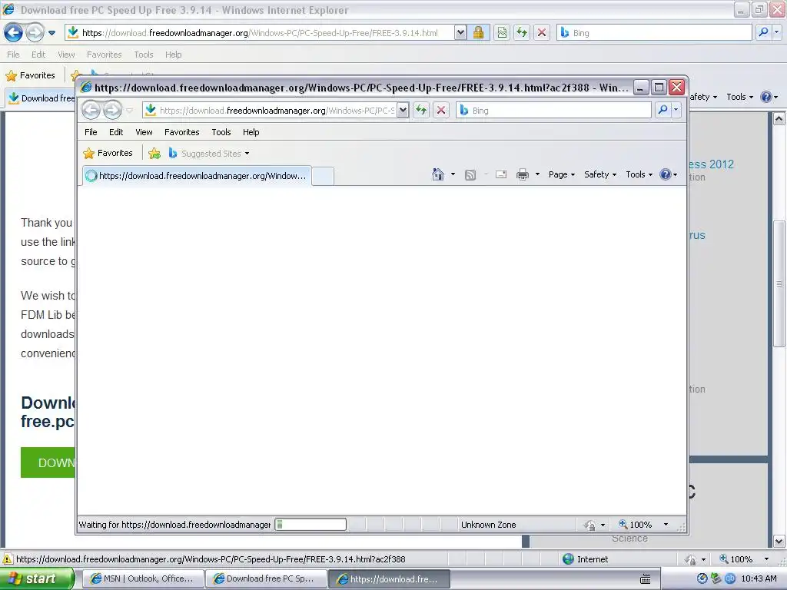Click Unknown Zone text in popup status bar
The width and height of the screenshot is (787, 590).
click(x=488, y=524)
